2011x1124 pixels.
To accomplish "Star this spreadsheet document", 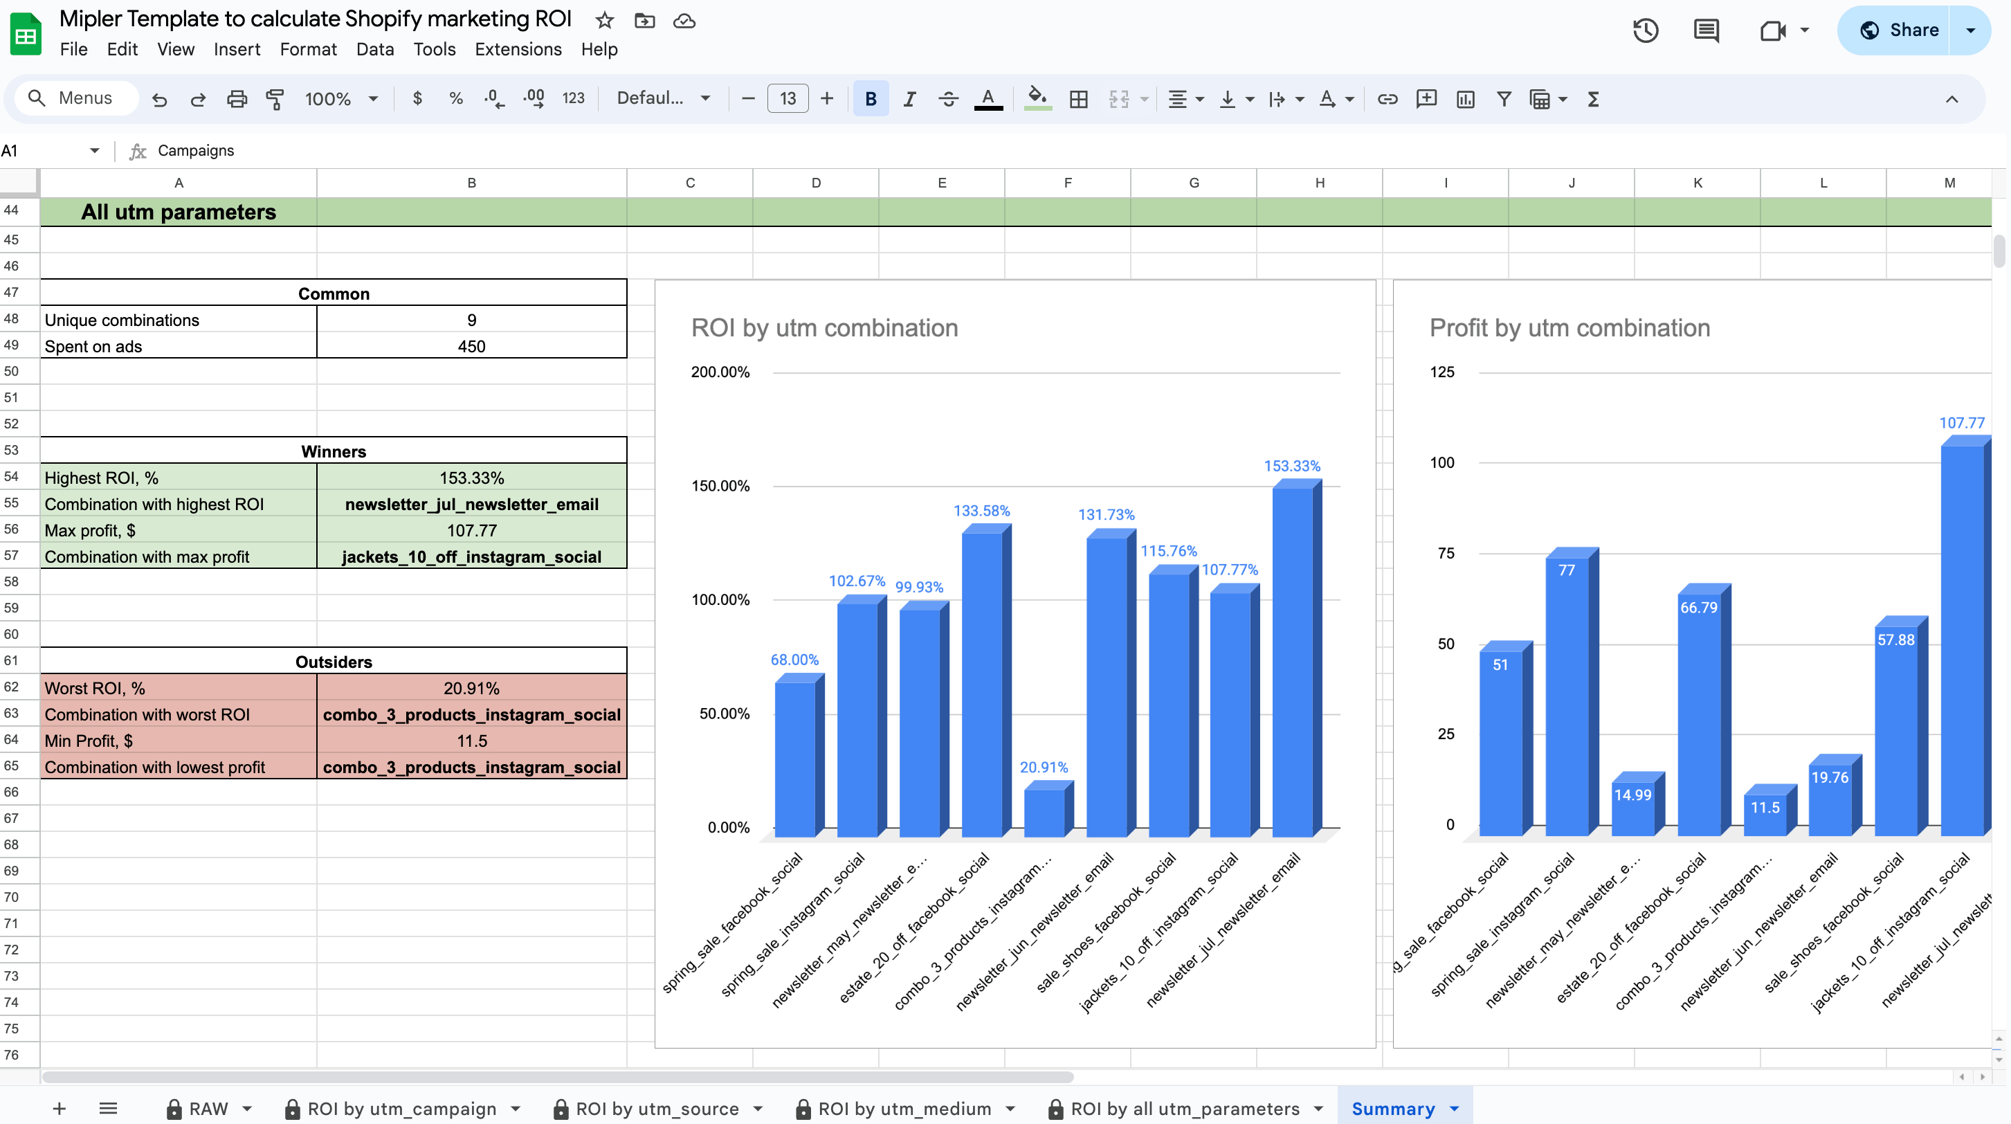I will click(604, 20).
